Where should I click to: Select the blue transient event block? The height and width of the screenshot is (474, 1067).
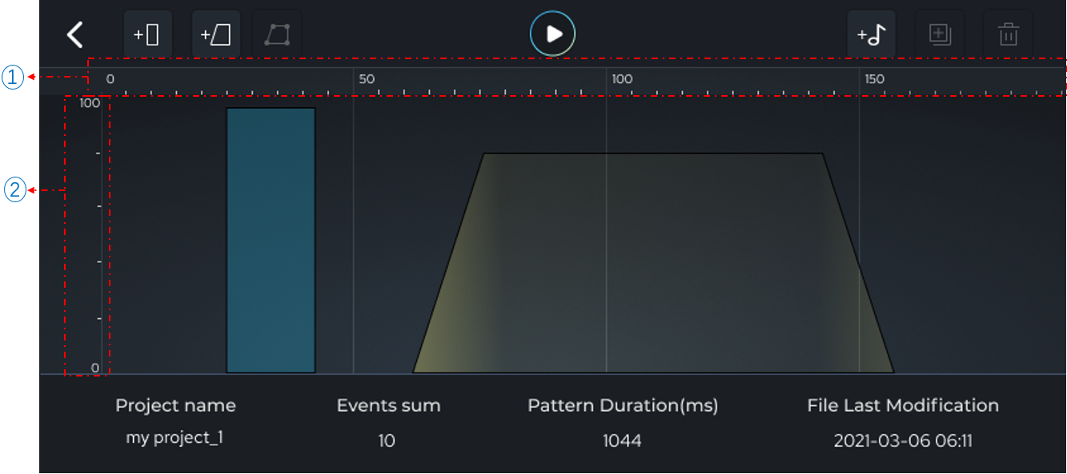[271, 240]
